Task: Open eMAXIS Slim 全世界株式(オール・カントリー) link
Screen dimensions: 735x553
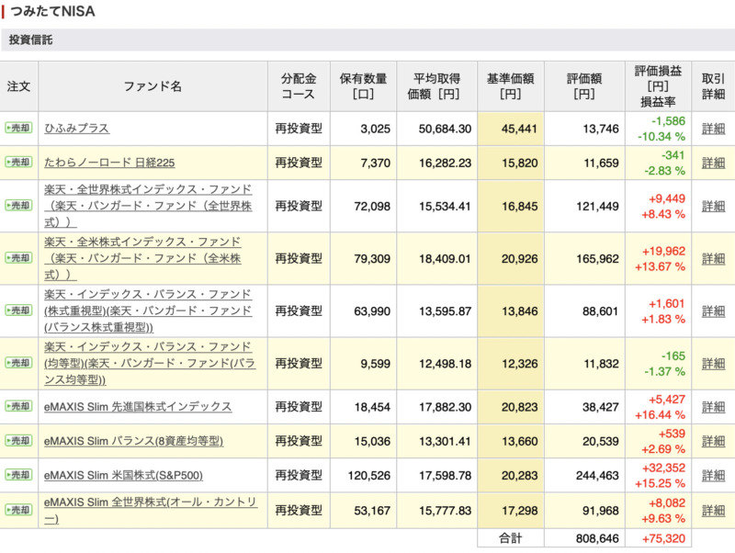Action: [151, 511]
